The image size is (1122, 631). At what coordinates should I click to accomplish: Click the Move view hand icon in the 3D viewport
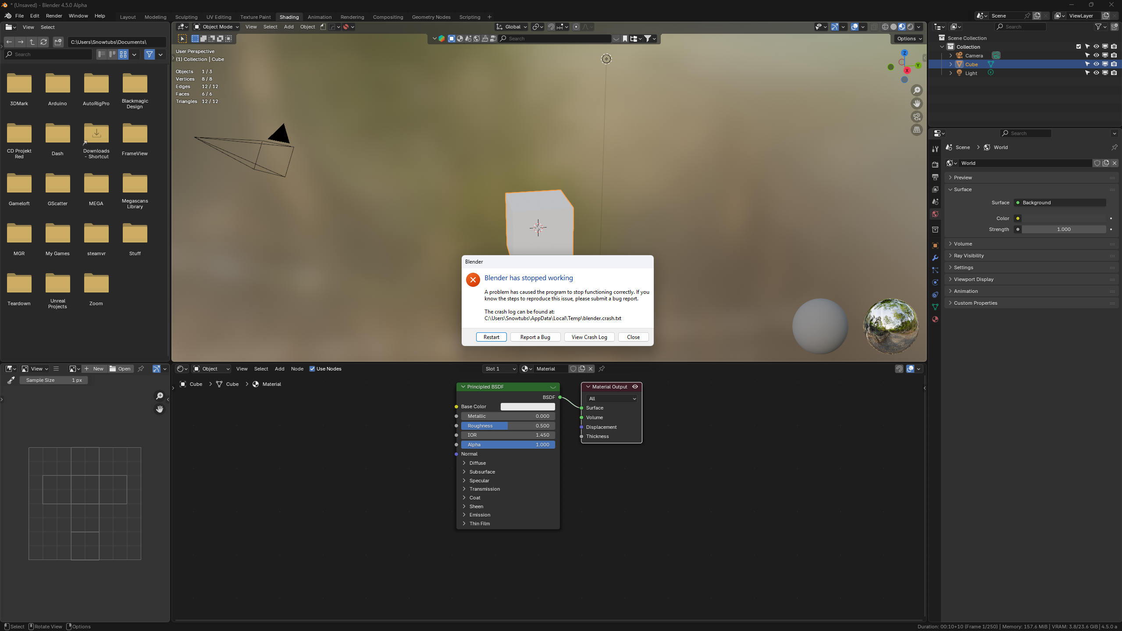[x=917, y=103]
